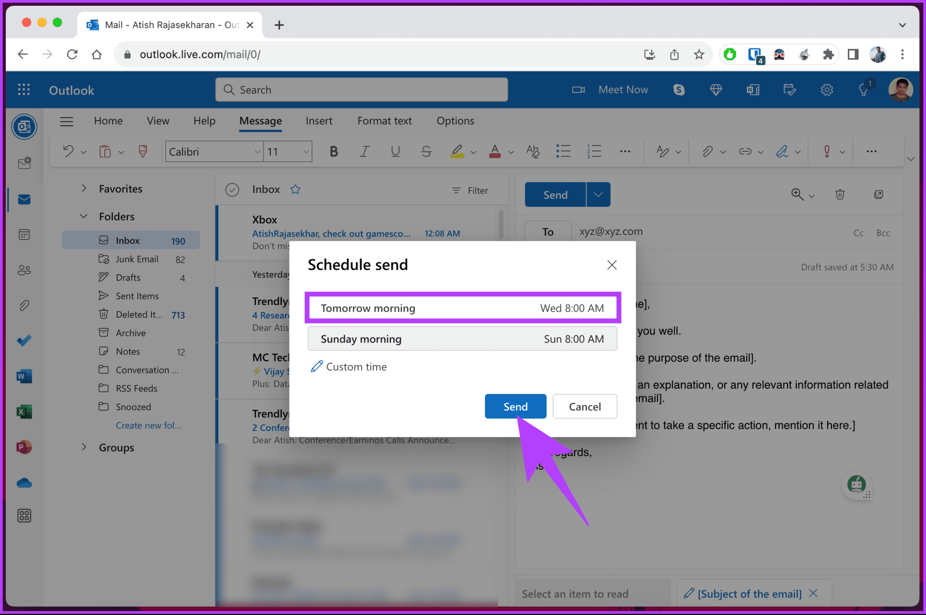The image size is (926, 615).
Task: Select Tomorrow morning scheduled send option
Action: tap(463, 308)
